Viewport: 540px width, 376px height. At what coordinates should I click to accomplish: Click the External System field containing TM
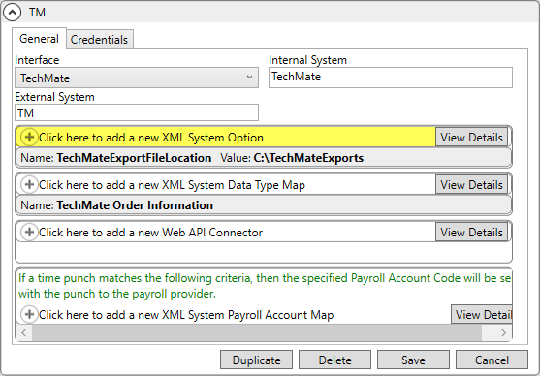pos(137,112)
